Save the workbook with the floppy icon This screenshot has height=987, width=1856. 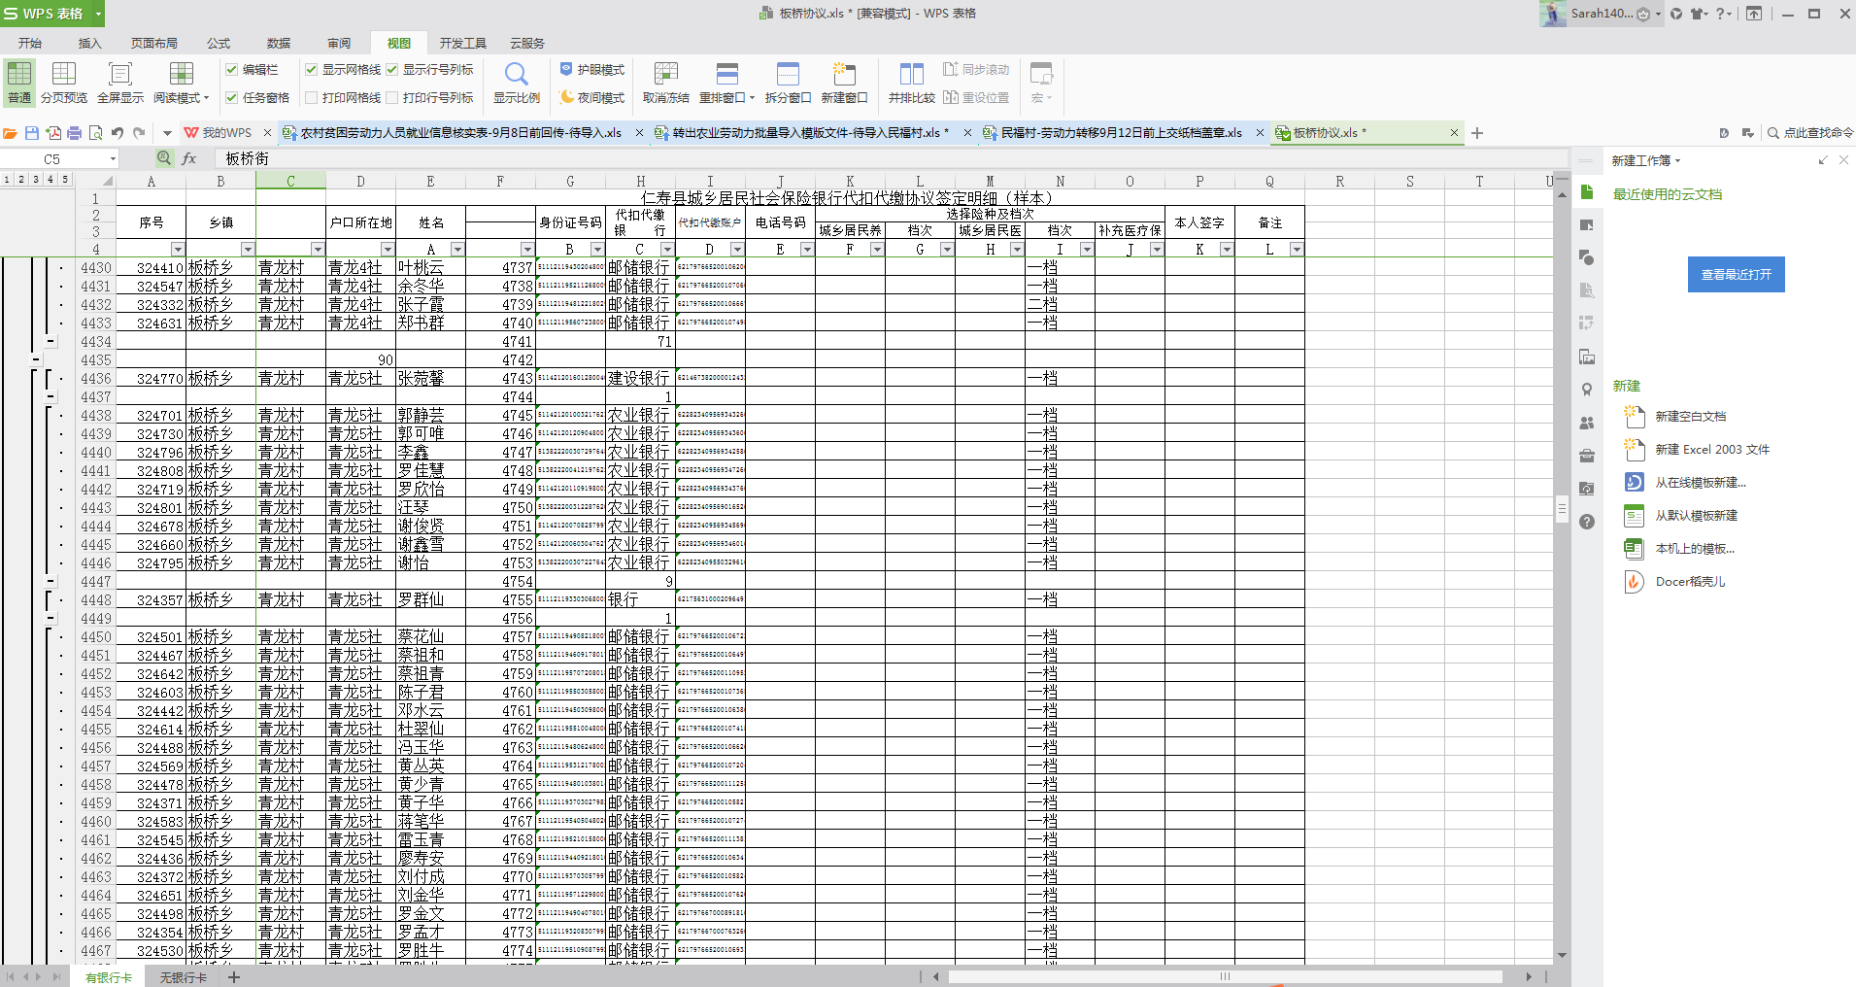(32, 133)
